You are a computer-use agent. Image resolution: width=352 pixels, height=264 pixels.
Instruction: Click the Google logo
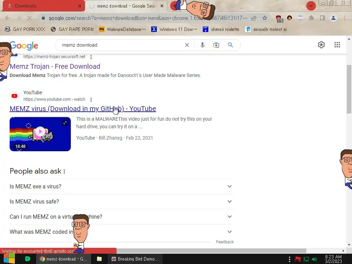24,46
